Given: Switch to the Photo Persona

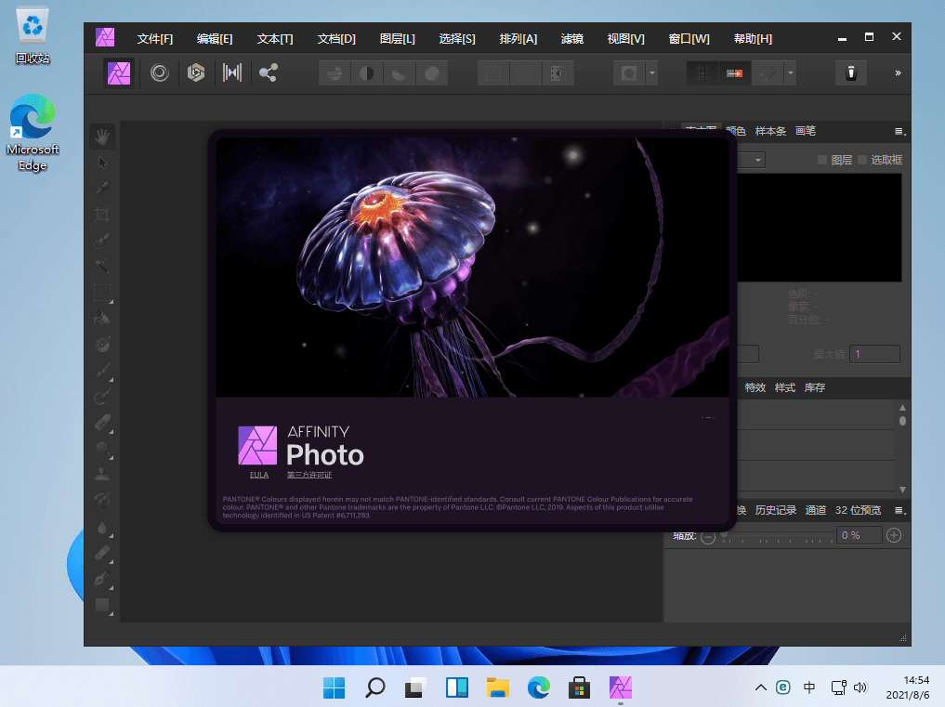Looking at the screenshot, I should click(x=119, y=73).
